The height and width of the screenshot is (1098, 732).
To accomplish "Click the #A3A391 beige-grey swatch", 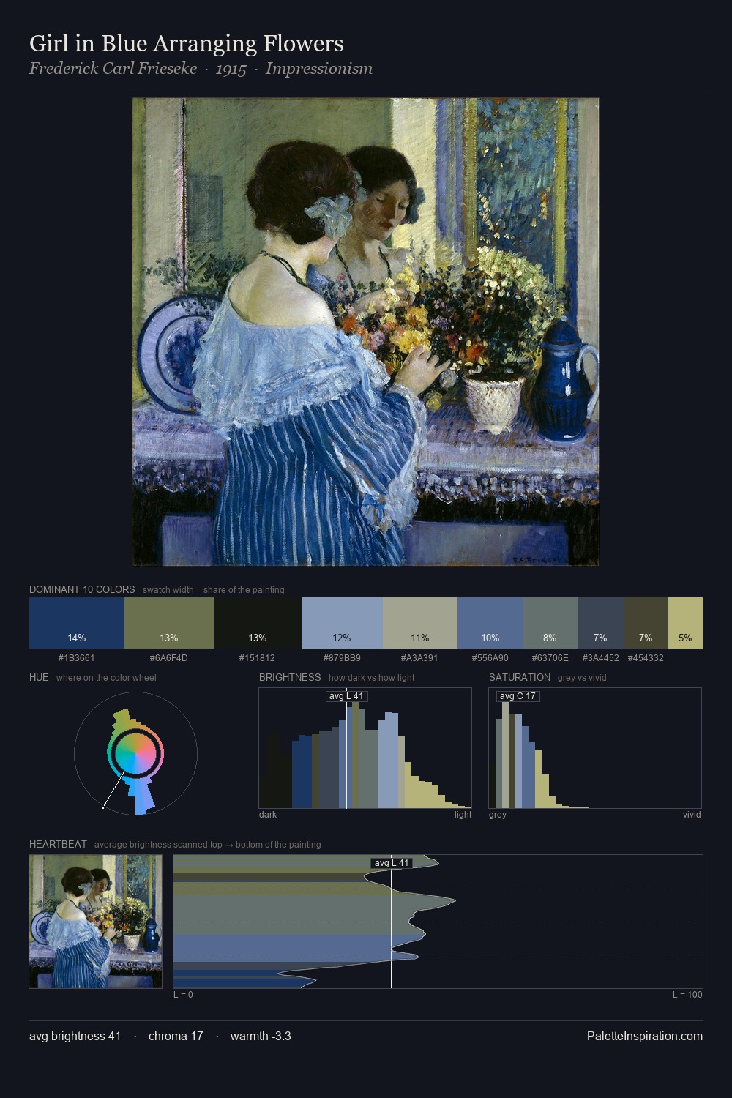I will tap(420, 623).
